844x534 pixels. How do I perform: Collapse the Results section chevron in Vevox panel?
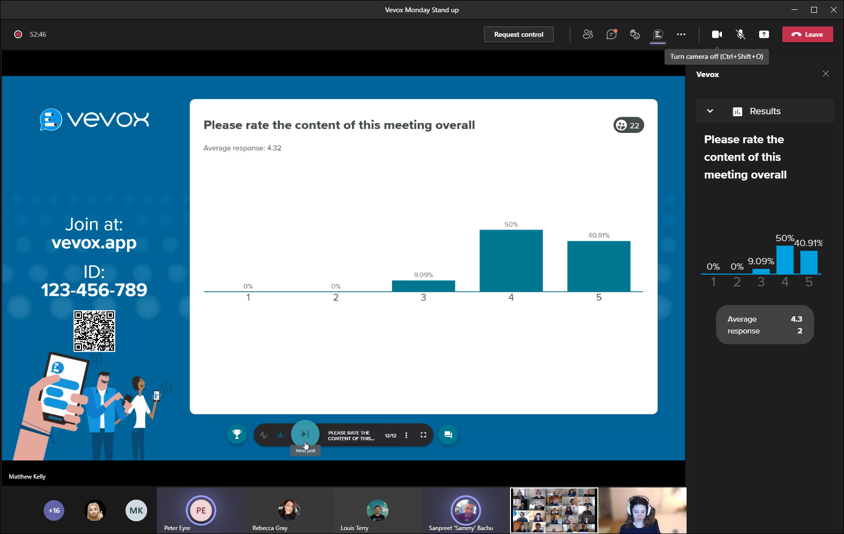tap(710, 111)
